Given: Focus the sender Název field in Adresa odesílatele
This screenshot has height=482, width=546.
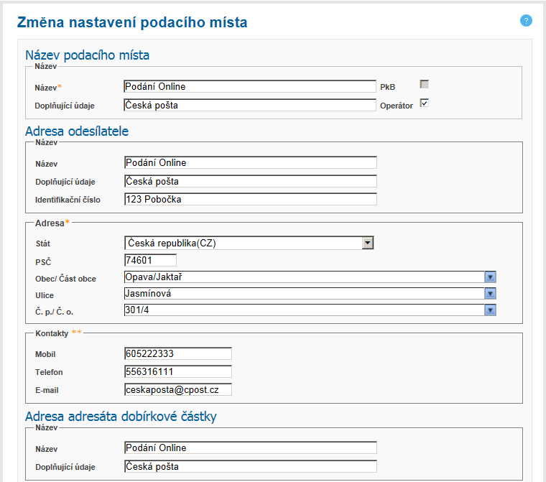Looking at the screenshot, I should coord(249,163).
